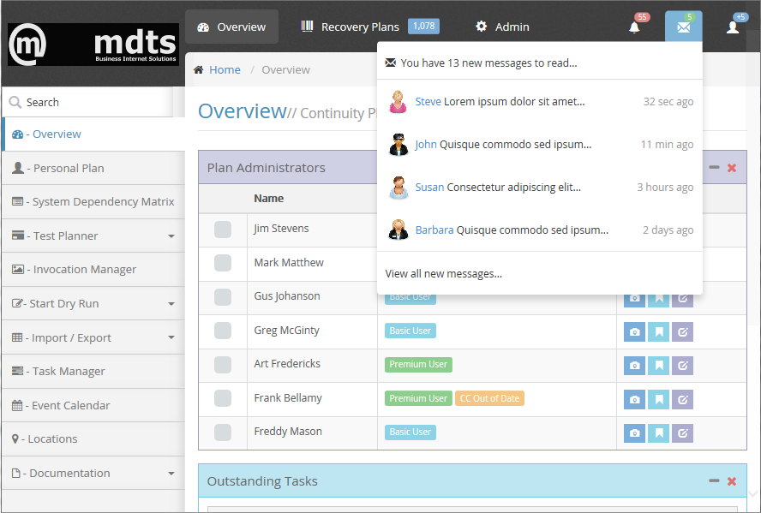This screenshot has width=761, height=513.
Task: Click the CC Out of Date label
Action: [x=489, y=398]
